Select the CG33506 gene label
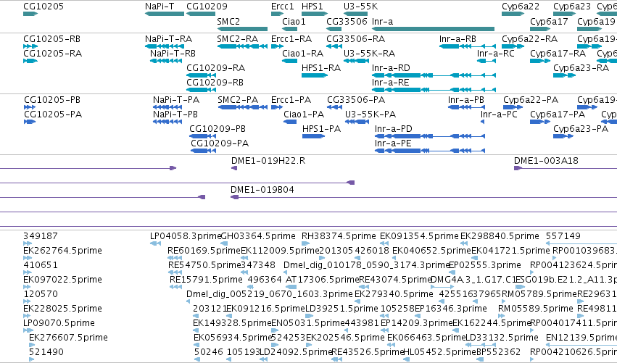 pyautogui.click(x=347, y=21)
